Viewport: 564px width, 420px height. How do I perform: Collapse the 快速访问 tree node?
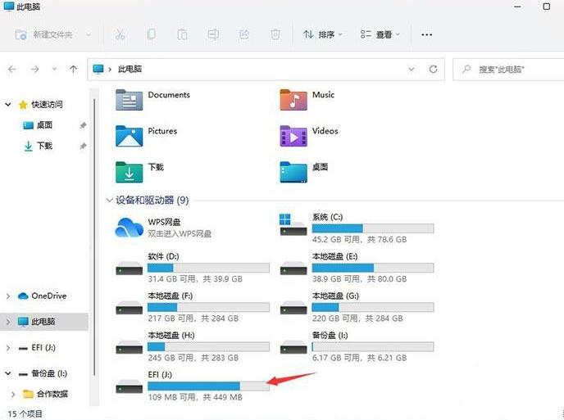[x=8, y=105]
